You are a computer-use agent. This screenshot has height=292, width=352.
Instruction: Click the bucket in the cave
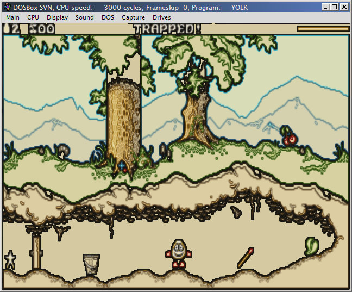coord(91,264)
